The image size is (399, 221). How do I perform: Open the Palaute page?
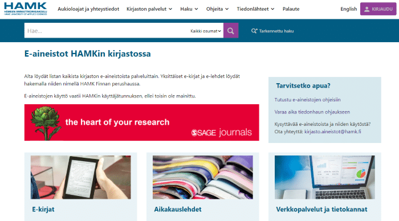coord(291,9)
